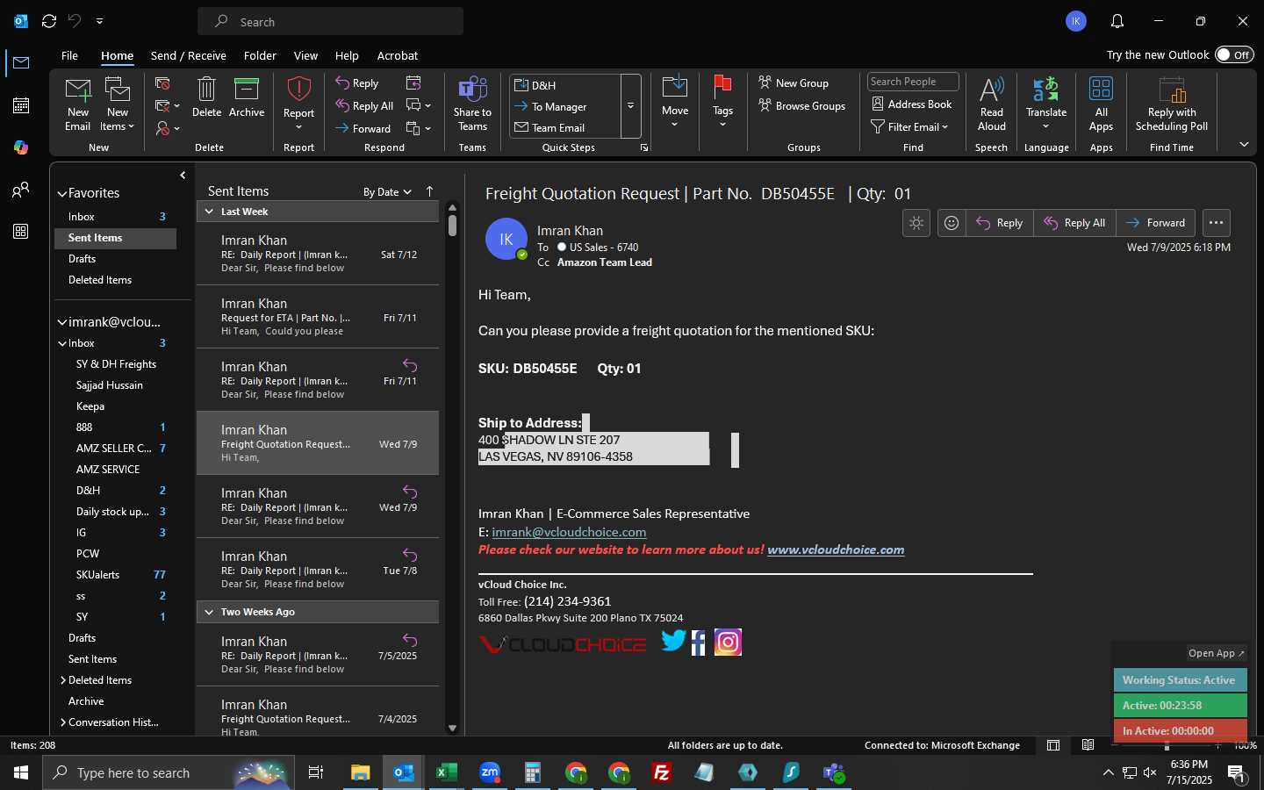Expand the Conversation History folder
This screenshot has height=790, width=1264.
[63, 722]
